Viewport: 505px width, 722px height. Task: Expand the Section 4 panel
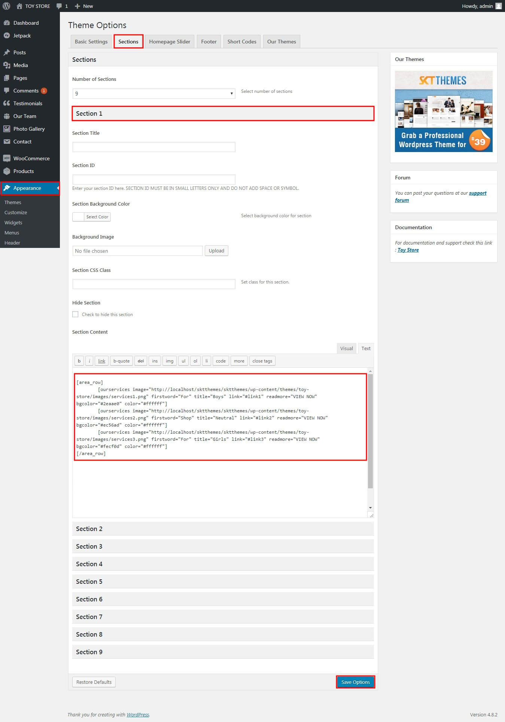[223, 564]
